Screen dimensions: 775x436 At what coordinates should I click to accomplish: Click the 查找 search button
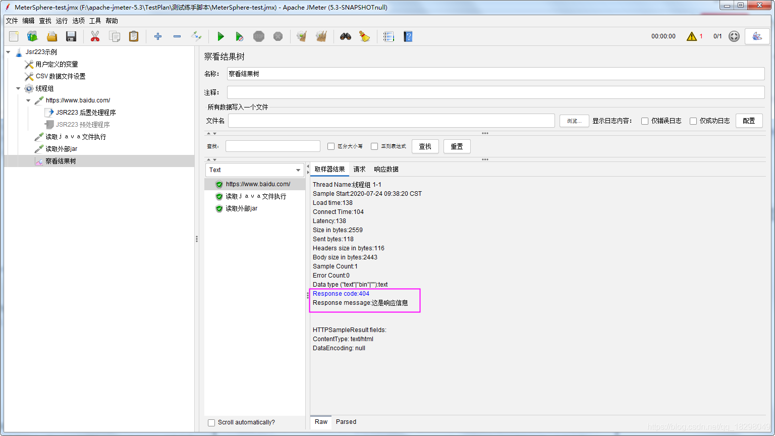coord(425,146)
